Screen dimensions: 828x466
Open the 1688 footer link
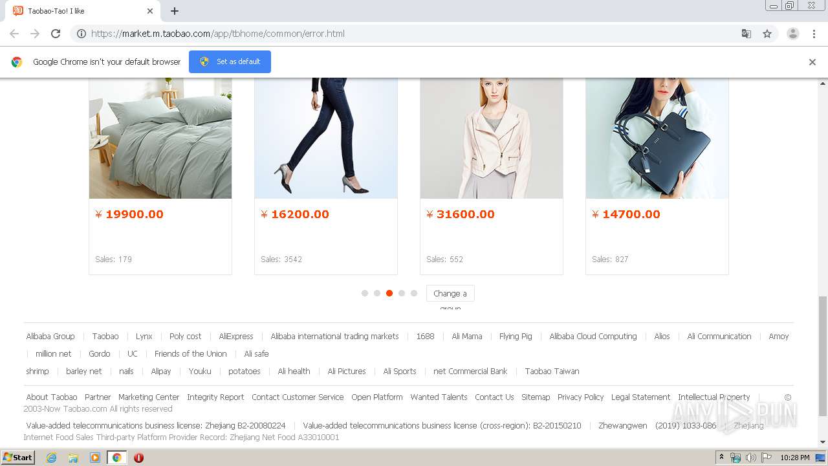[425, 337]
